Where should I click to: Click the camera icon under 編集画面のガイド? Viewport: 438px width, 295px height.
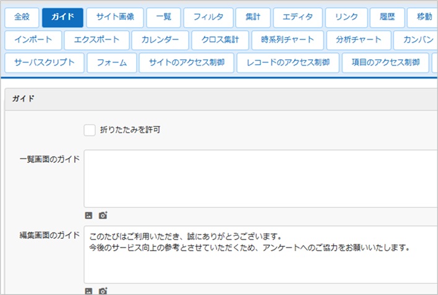(x=103, y=291)
